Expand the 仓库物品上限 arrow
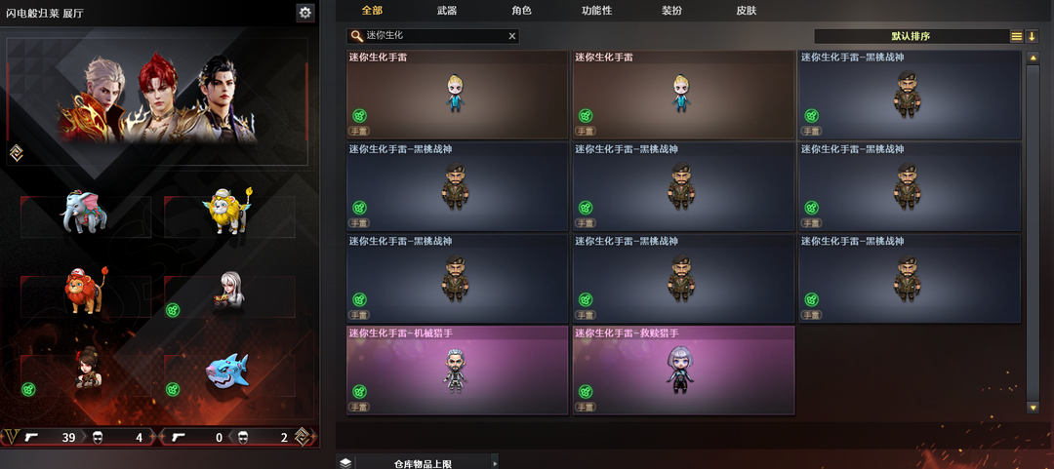 495,463
